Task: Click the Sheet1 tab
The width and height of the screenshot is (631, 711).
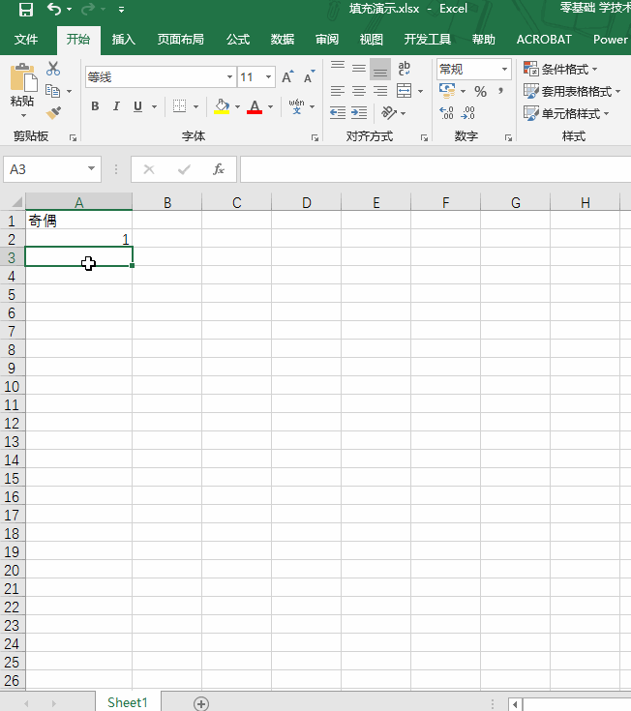Action: 128,702
